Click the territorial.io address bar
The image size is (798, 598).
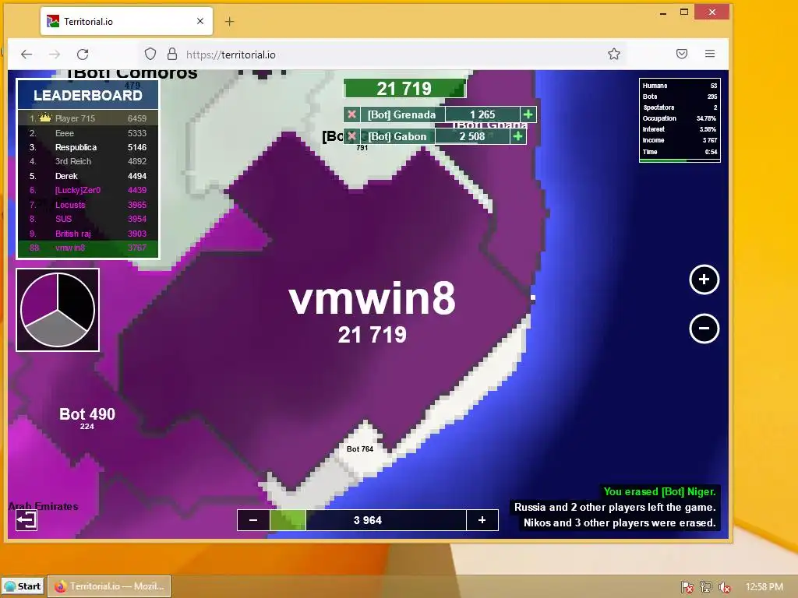[x=376, y=55]
